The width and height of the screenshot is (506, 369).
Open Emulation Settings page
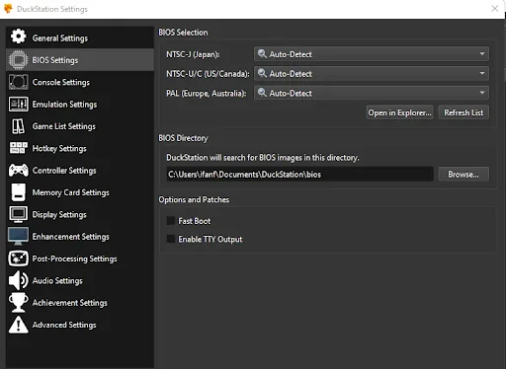pos(80,105)
